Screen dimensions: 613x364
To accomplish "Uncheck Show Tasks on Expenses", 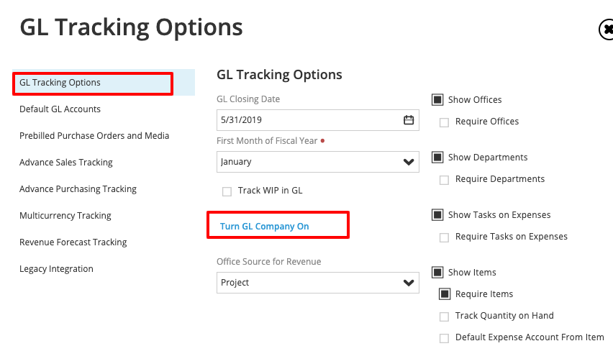I will coord(437,215).
